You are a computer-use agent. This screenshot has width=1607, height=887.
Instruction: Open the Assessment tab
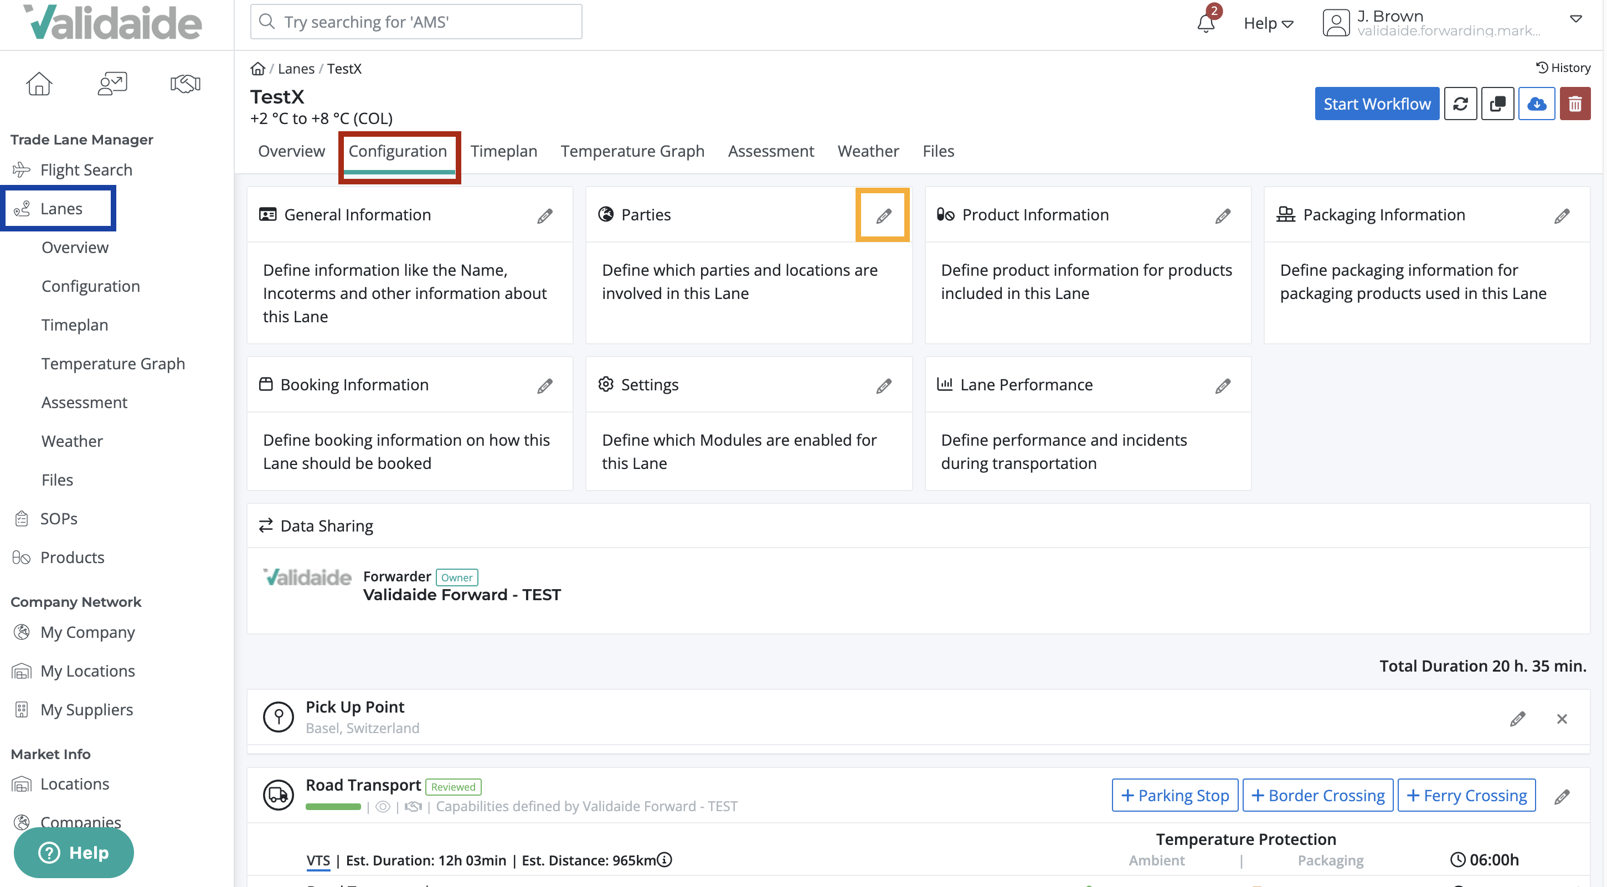coord(771,151)
